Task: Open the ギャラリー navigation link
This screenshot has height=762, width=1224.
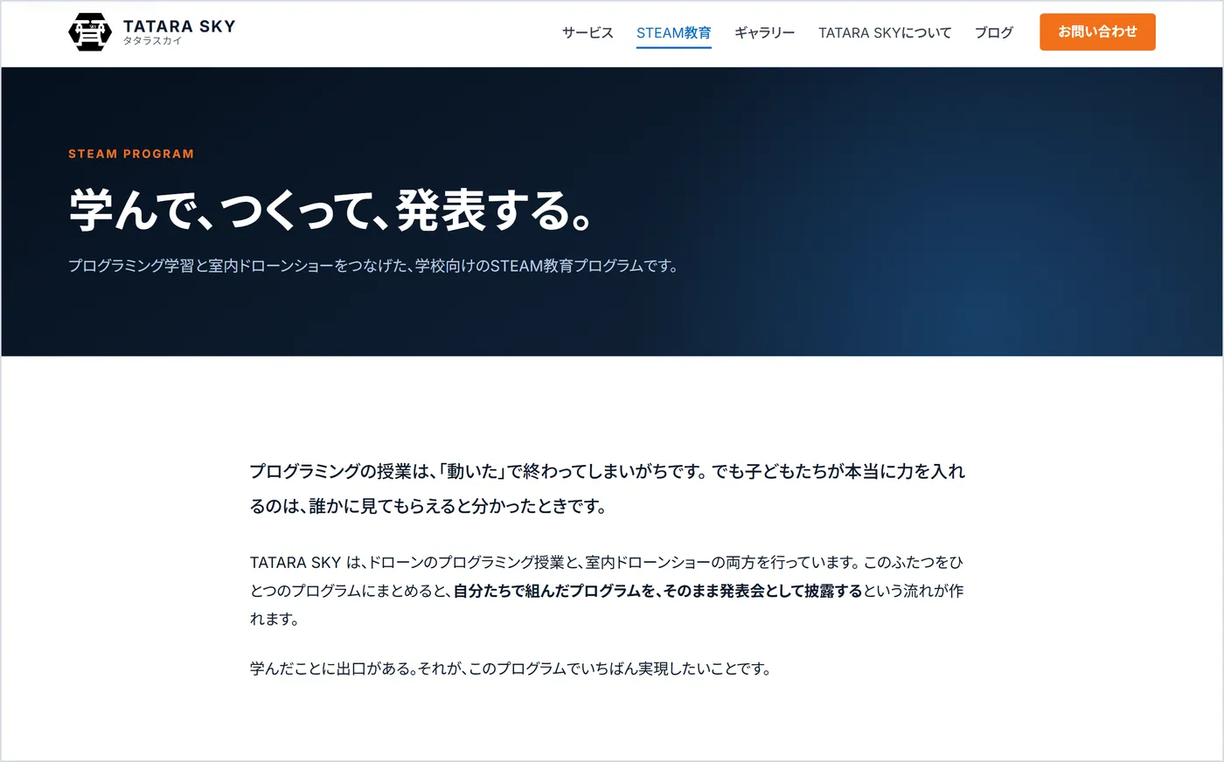Action: click(x=764, y=32)
